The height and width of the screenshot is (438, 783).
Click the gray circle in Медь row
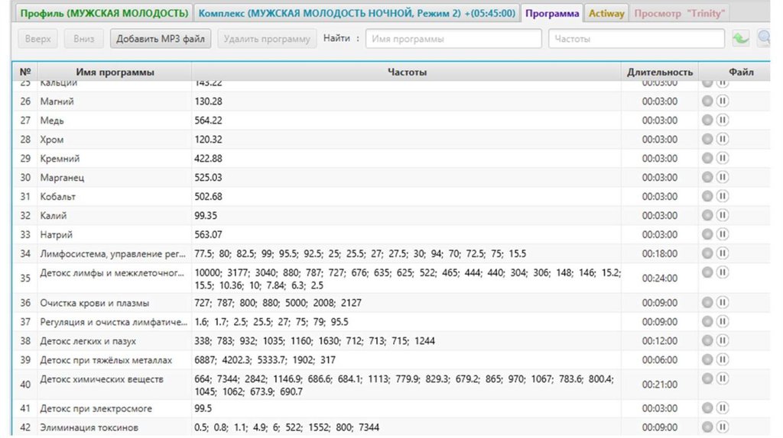707,120
